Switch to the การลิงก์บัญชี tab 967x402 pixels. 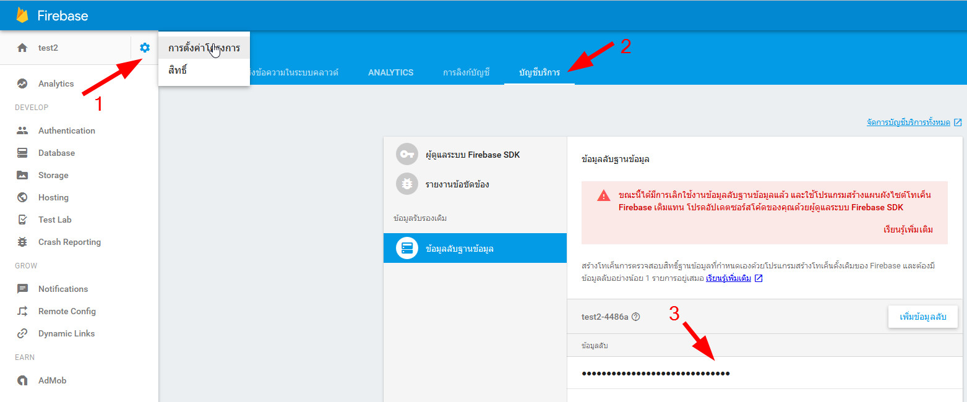466,72
